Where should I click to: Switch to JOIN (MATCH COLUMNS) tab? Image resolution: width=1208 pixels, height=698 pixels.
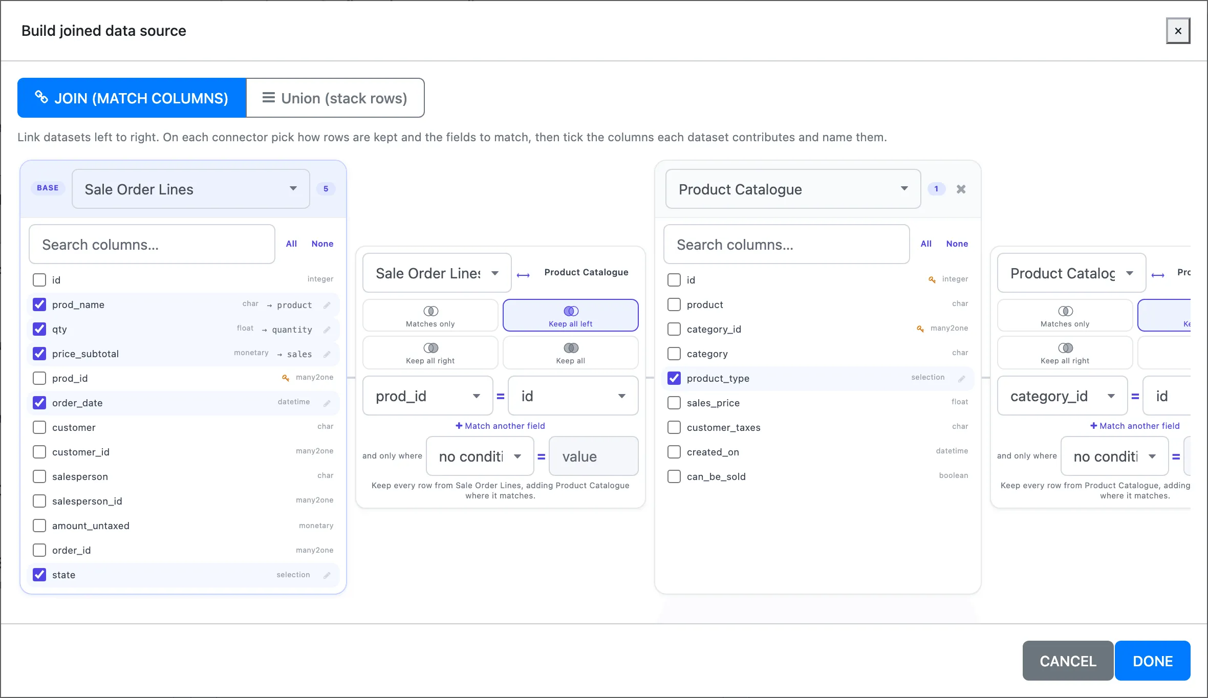coord(132,98)
